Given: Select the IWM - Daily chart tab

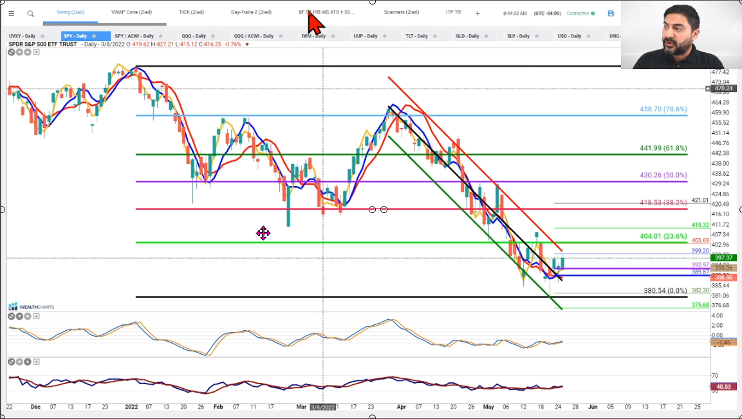Looking at the screenshot, I should point(313,36).
